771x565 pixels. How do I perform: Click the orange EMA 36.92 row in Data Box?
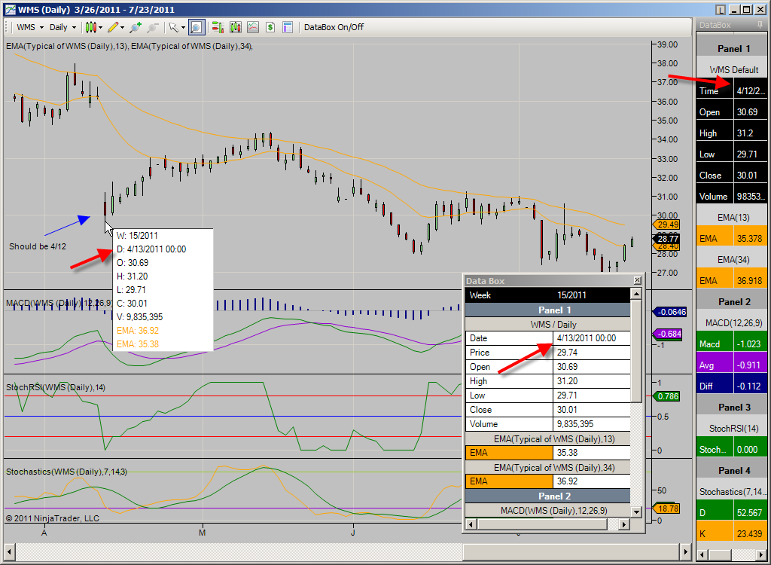pyautogui.click(x=548, y=481)
